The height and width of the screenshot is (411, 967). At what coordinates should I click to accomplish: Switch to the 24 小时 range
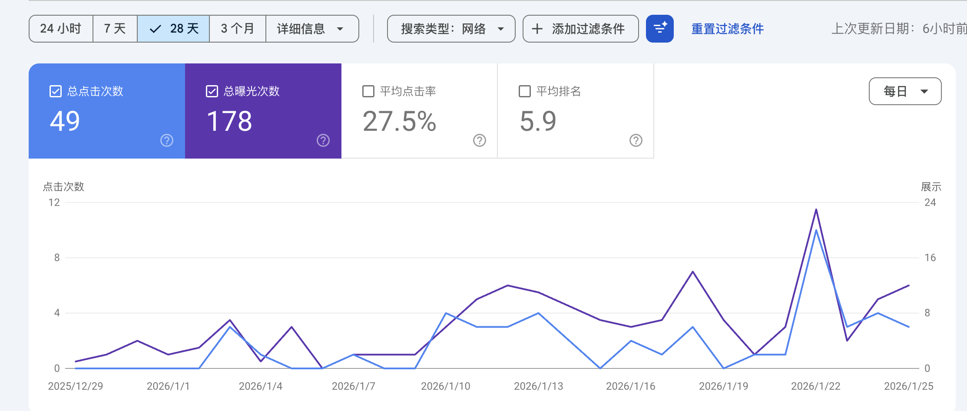[61, 29]
